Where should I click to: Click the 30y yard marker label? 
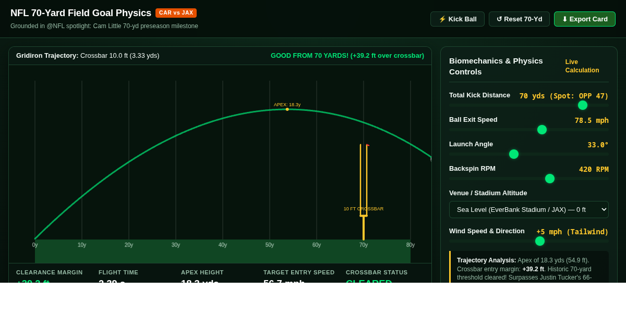[176, 245]
